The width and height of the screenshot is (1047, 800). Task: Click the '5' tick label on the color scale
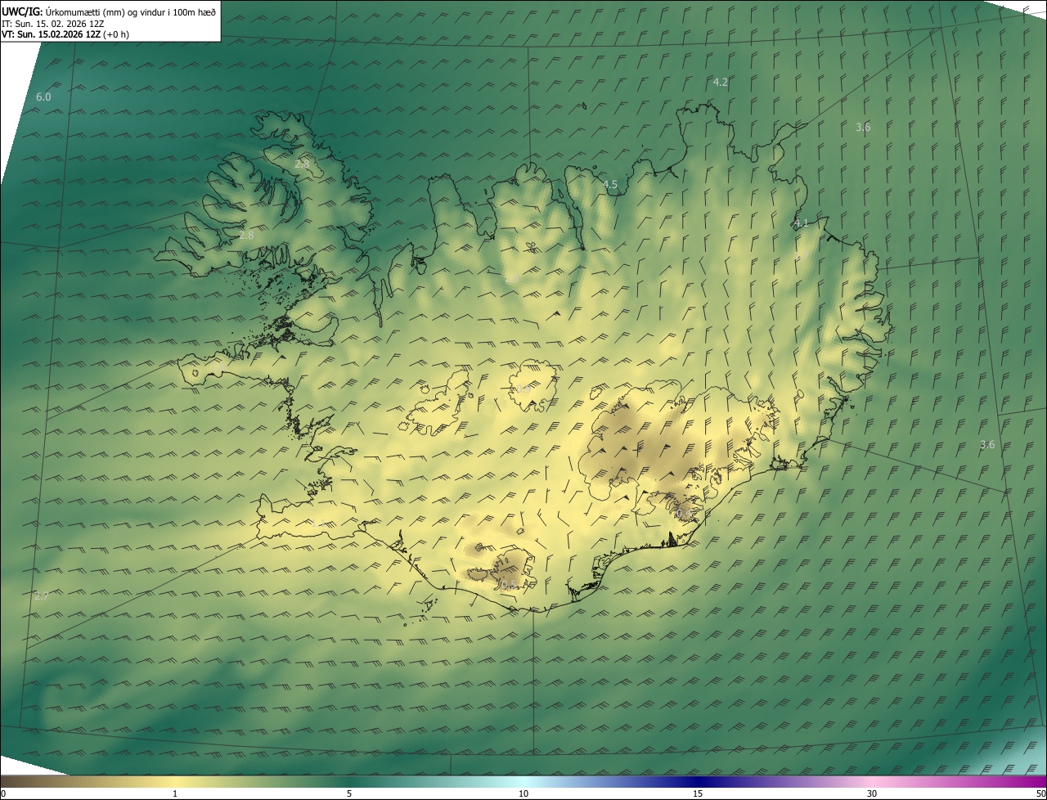tap(349, 793)
